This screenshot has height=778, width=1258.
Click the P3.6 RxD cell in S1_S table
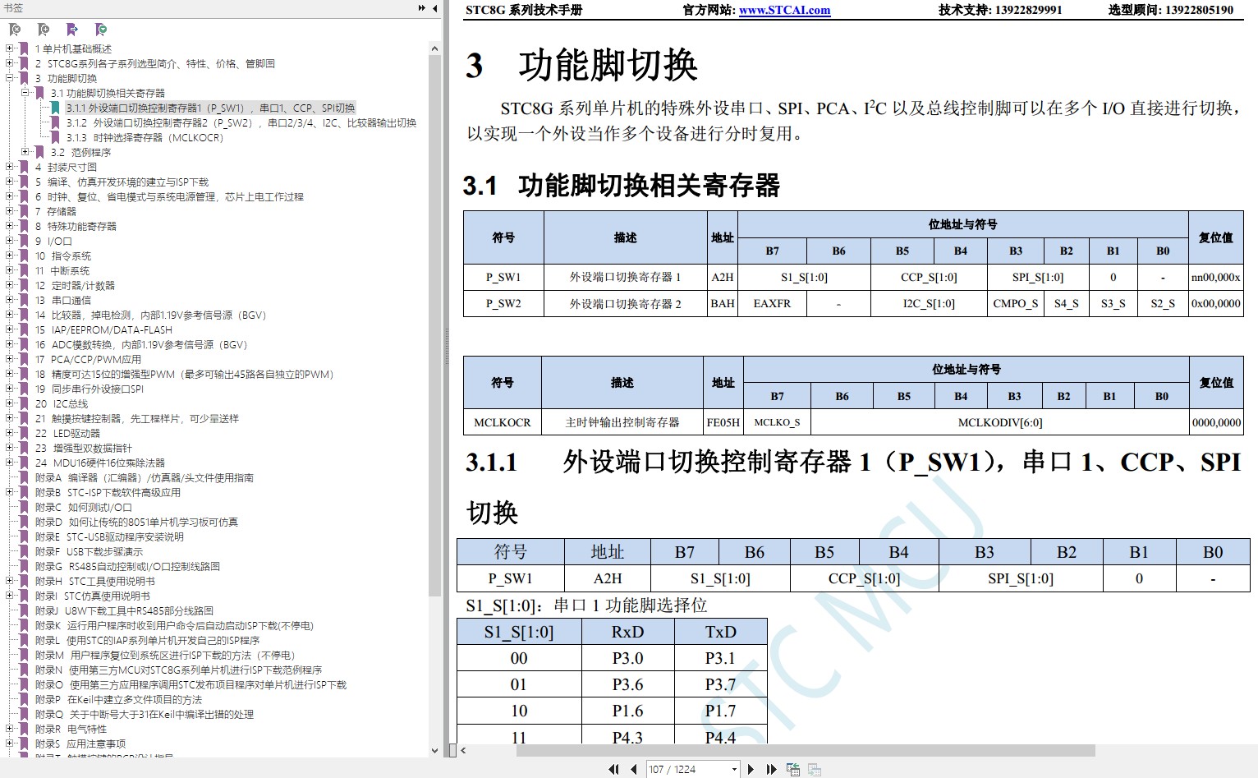click(x=627, y=684)
